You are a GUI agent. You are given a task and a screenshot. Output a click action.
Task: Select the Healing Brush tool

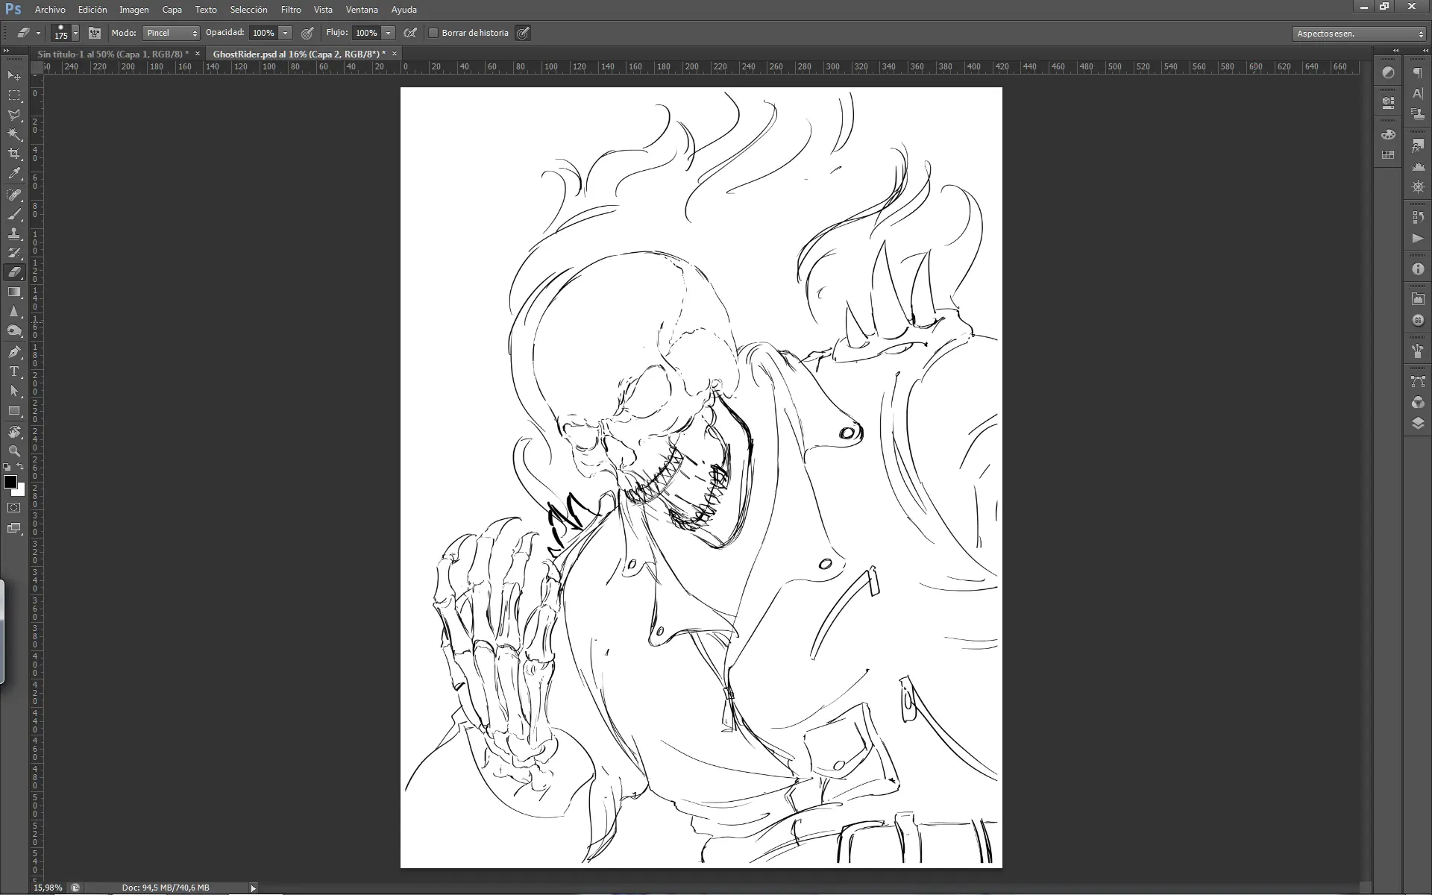[x=14, y=195]
